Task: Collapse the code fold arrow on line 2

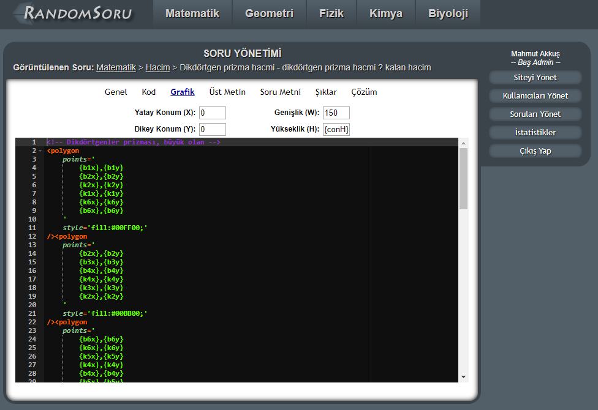Action: point(40,151)
